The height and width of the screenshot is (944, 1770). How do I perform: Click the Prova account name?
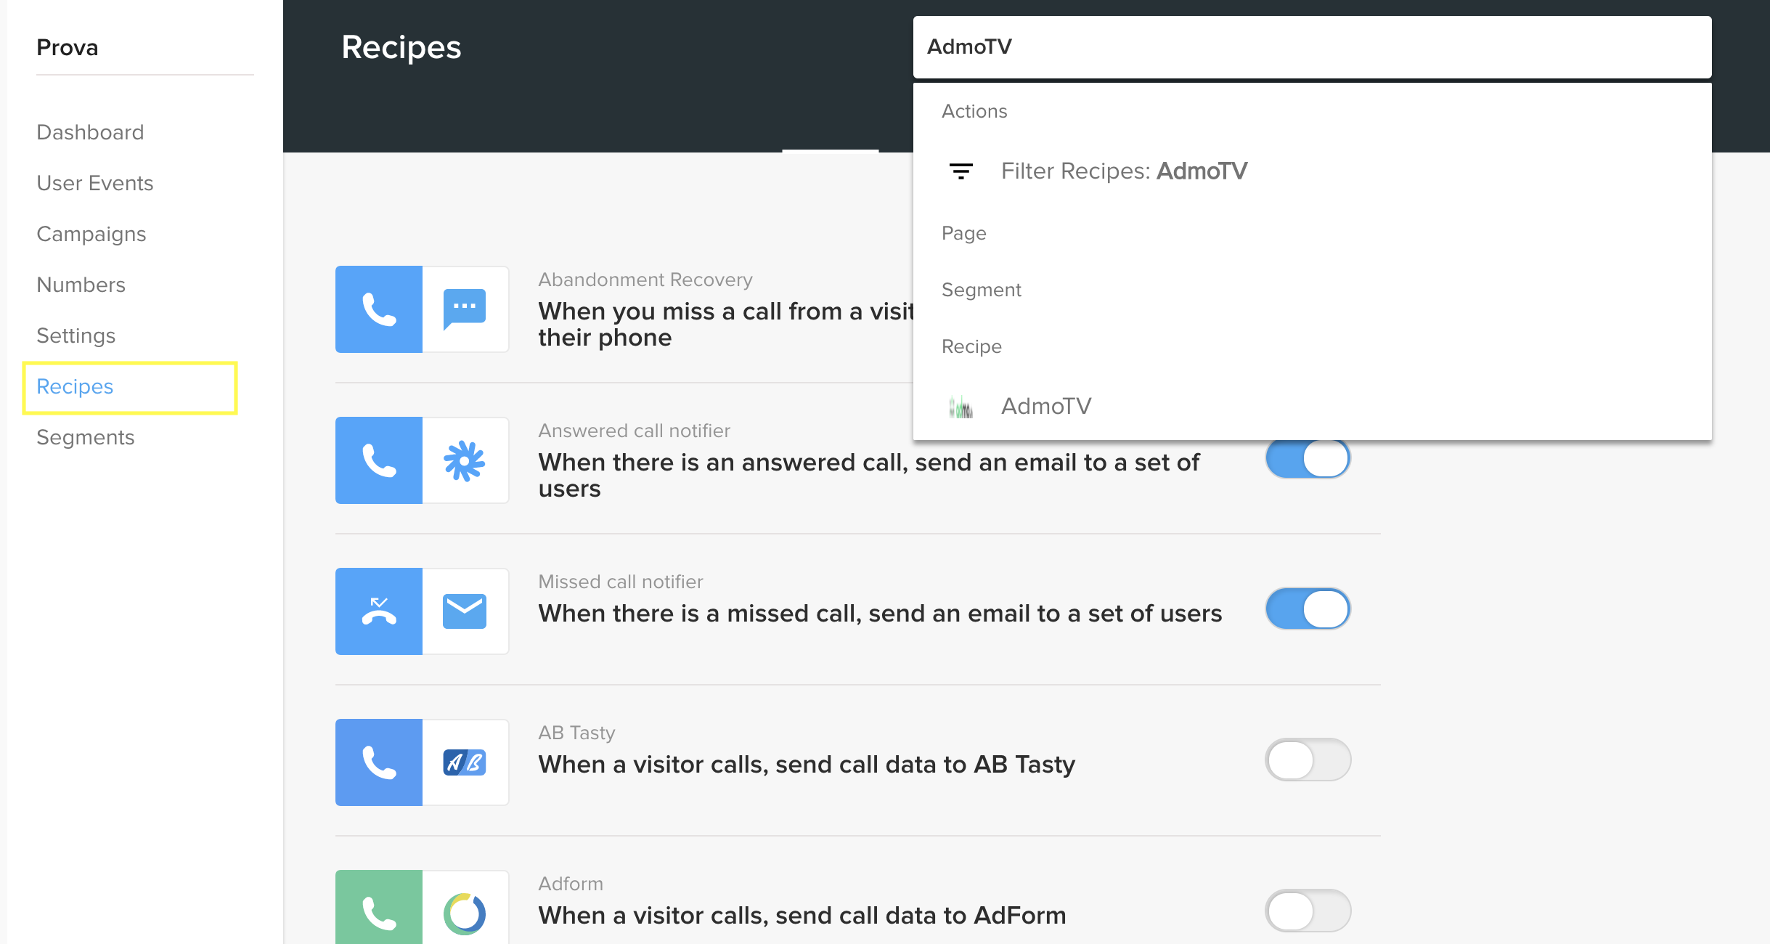(x=68, y=47)
